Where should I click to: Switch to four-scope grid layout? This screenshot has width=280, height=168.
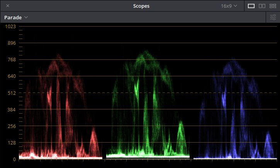click(x=273, y=6)
